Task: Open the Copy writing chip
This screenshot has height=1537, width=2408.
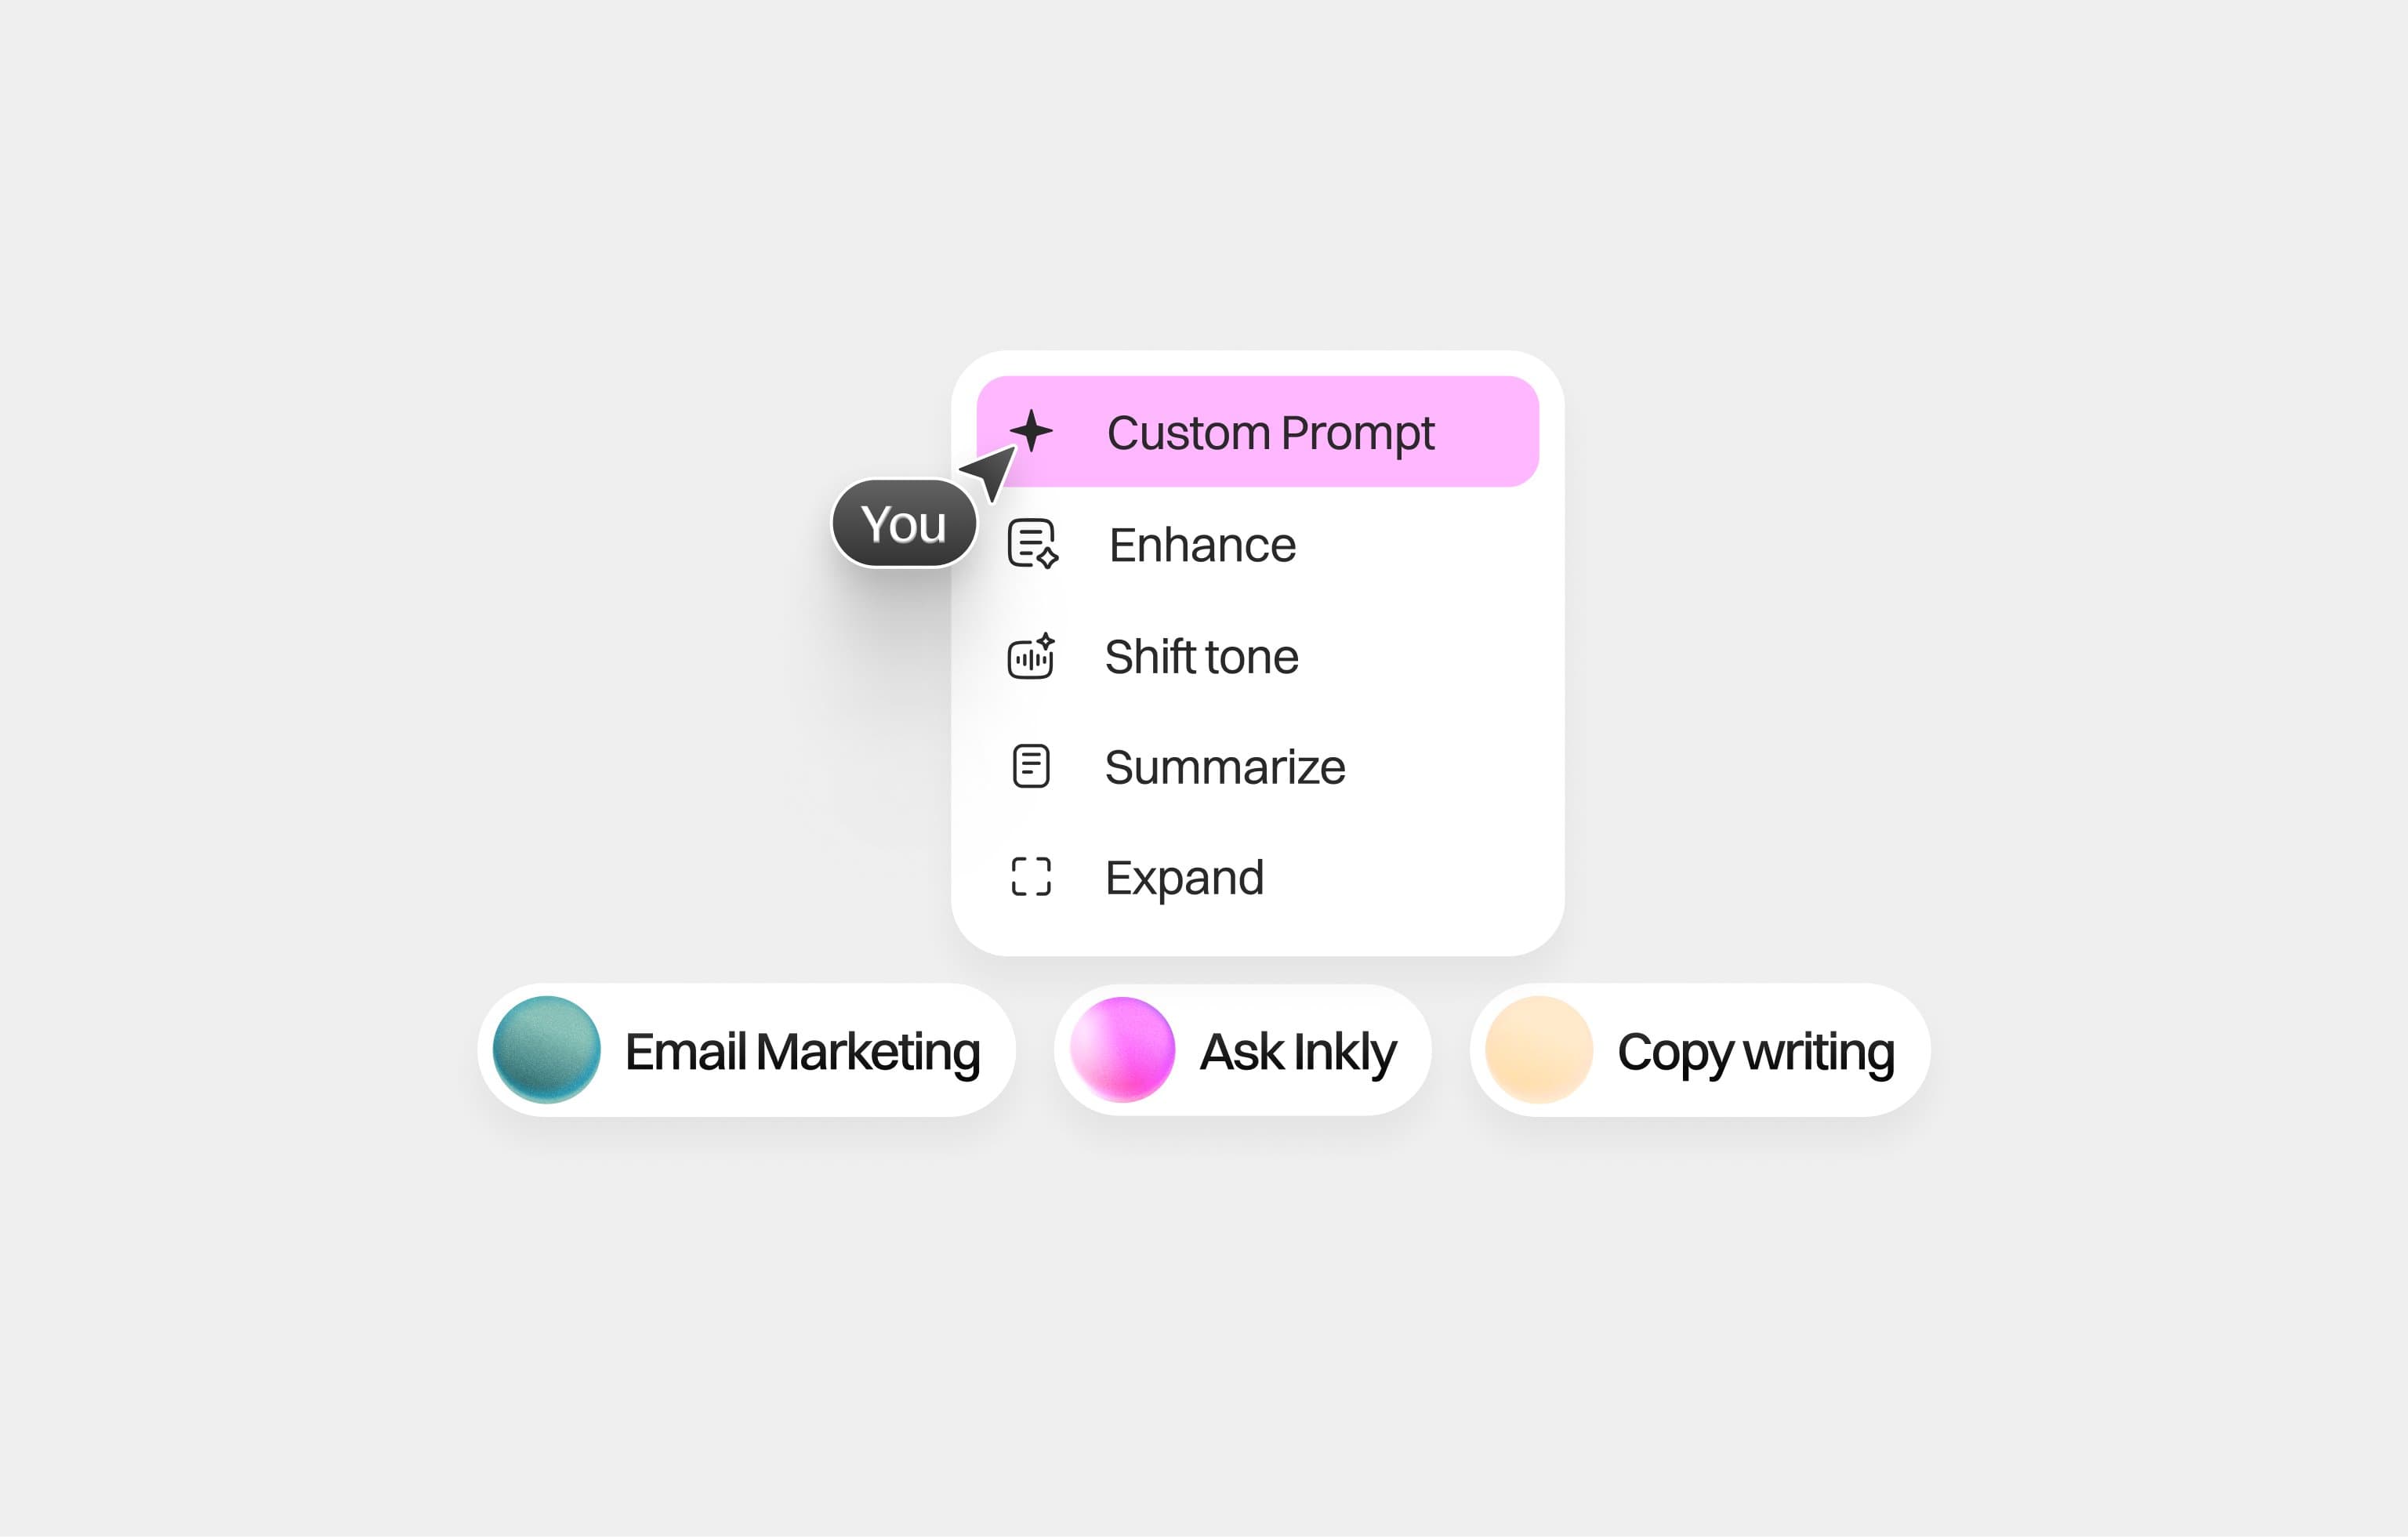Action: pos(1699,1050)
